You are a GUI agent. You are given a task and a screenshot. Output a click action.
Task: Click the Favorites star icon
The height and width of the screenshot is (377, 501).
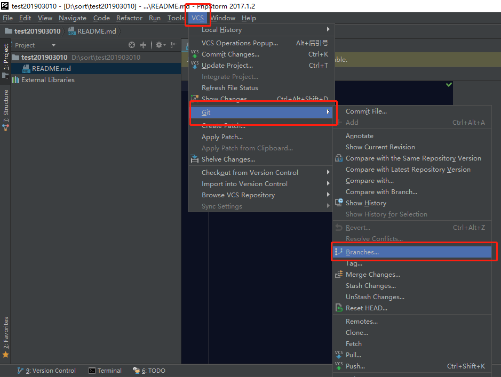pyautogui.click(x=5, y=355)
